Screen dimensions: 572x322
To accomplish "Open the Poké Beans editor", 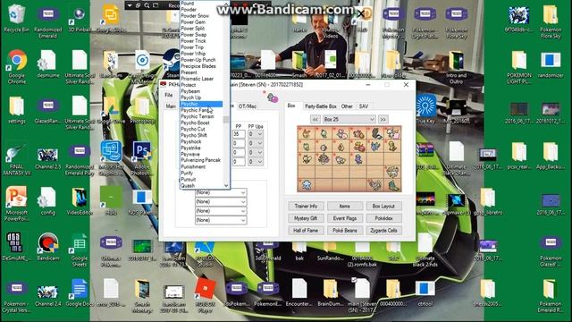I will tap(345, 231).
